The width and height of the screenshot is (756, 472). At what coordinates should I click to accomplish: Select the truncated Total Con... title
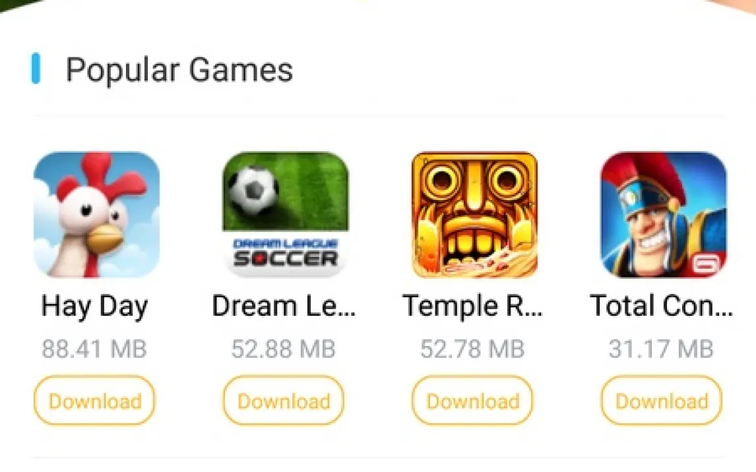tap(662, 306)
